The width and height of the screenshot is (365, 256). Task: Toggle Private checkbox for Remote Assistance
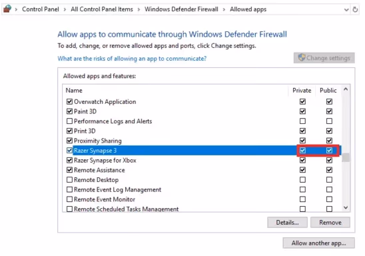pyautogui.click(x=302, y=170)
